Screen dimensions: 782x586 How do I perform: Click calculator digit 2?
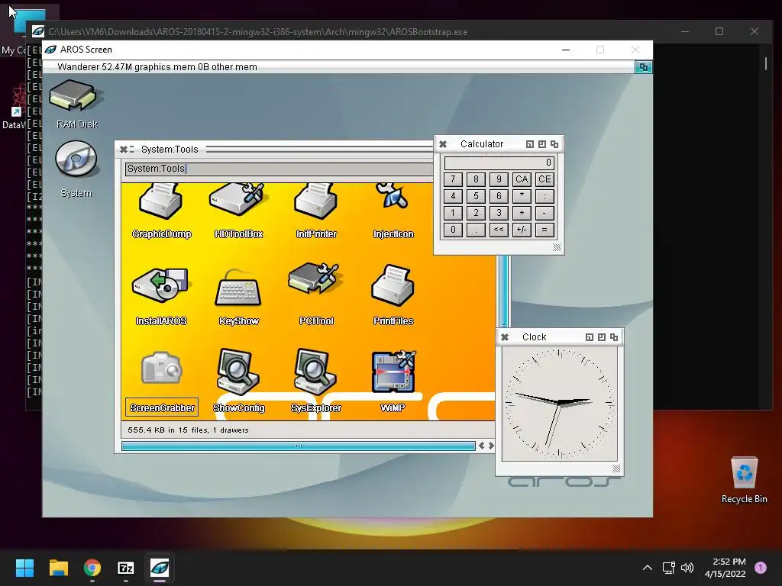[476, 214]
